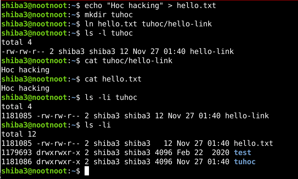Viewport: 298px width, 179px height.
Task: Click the 'cat hello.txt' command text
Action: click(113, 79)
